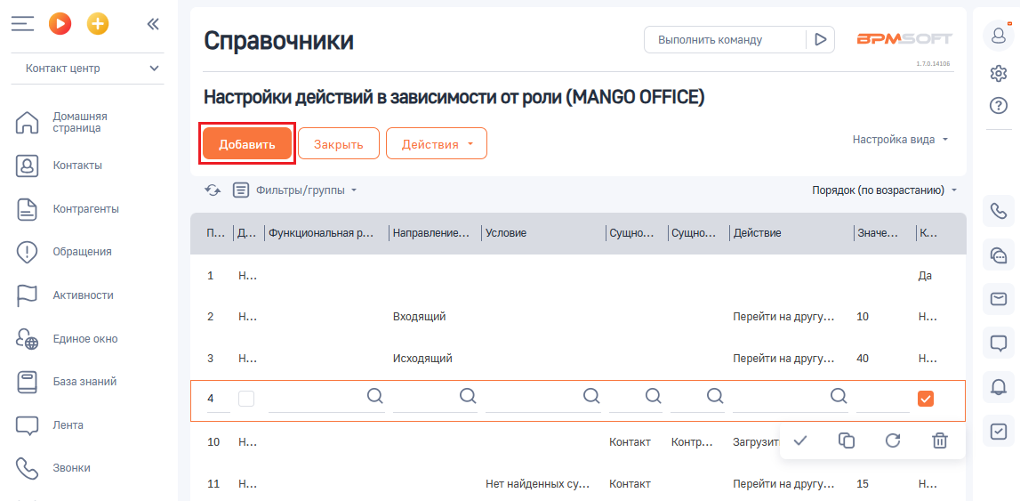Click the row 4 Значение input field

coord(883,399)
